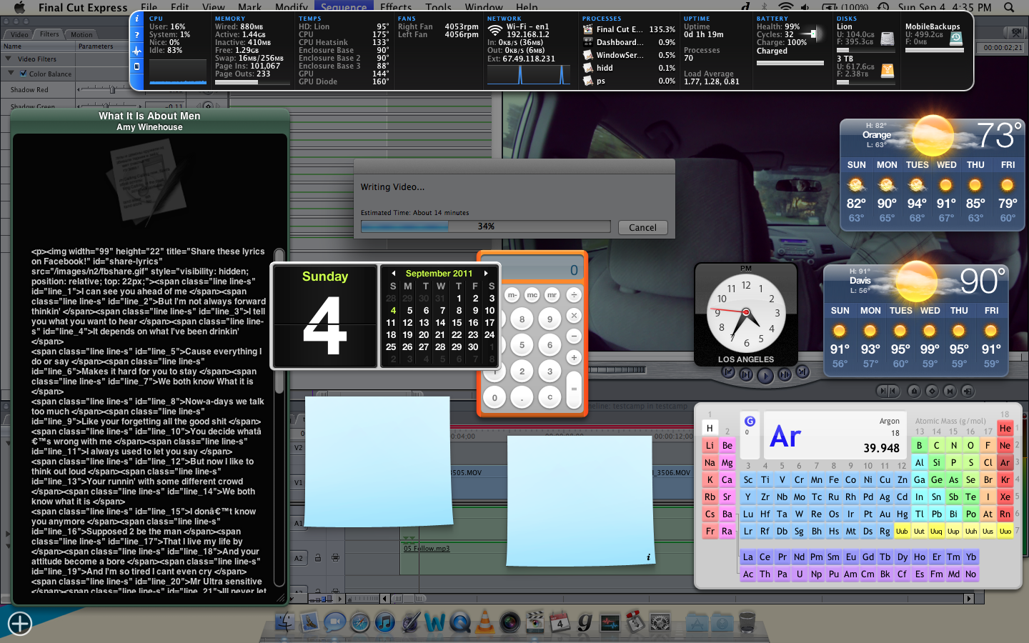Click the calculator plus key
The image size is (1029, 643).
pyautogui.click(x=573, y=357)
